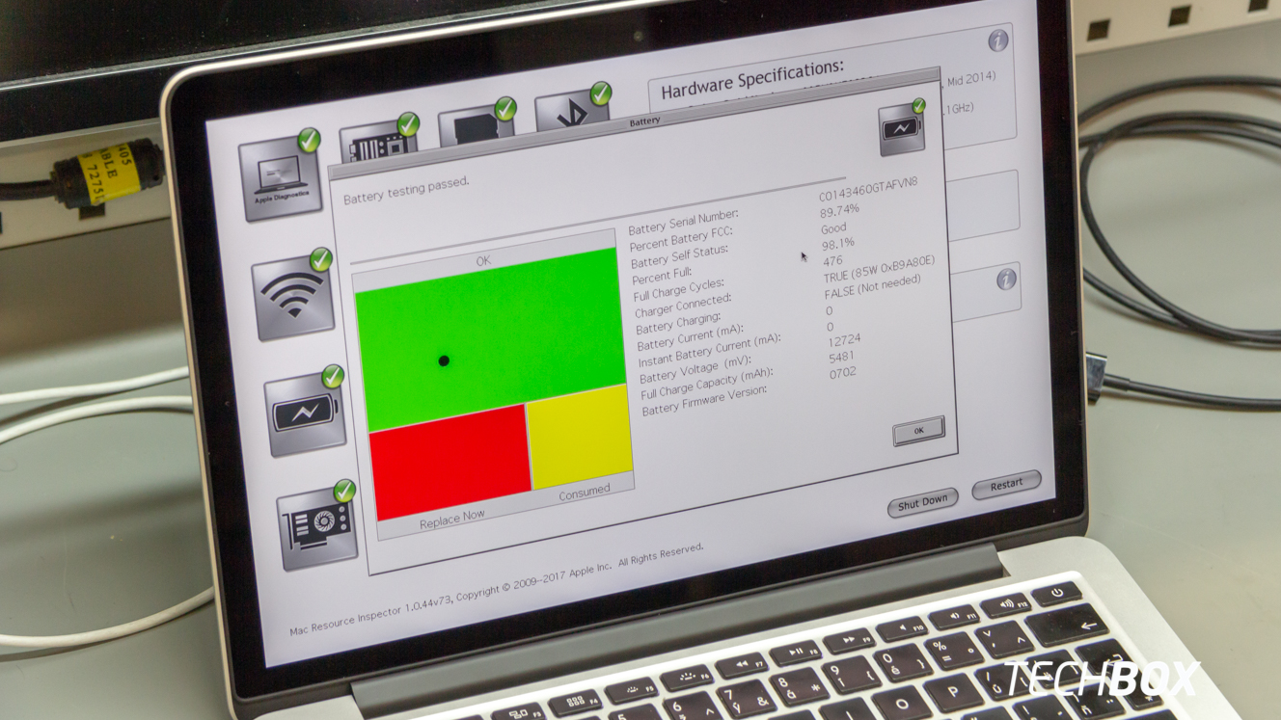This screenshot has width=1281, height=720.
Task: Click the "Replace Now" chart label
Action: click(x=451, y=520)
